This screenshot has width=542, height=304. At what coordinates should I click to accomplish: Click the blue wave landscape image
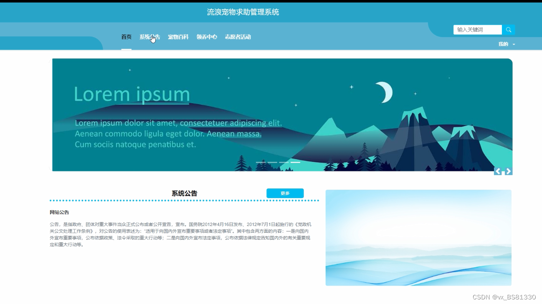[x=418, y=238]
